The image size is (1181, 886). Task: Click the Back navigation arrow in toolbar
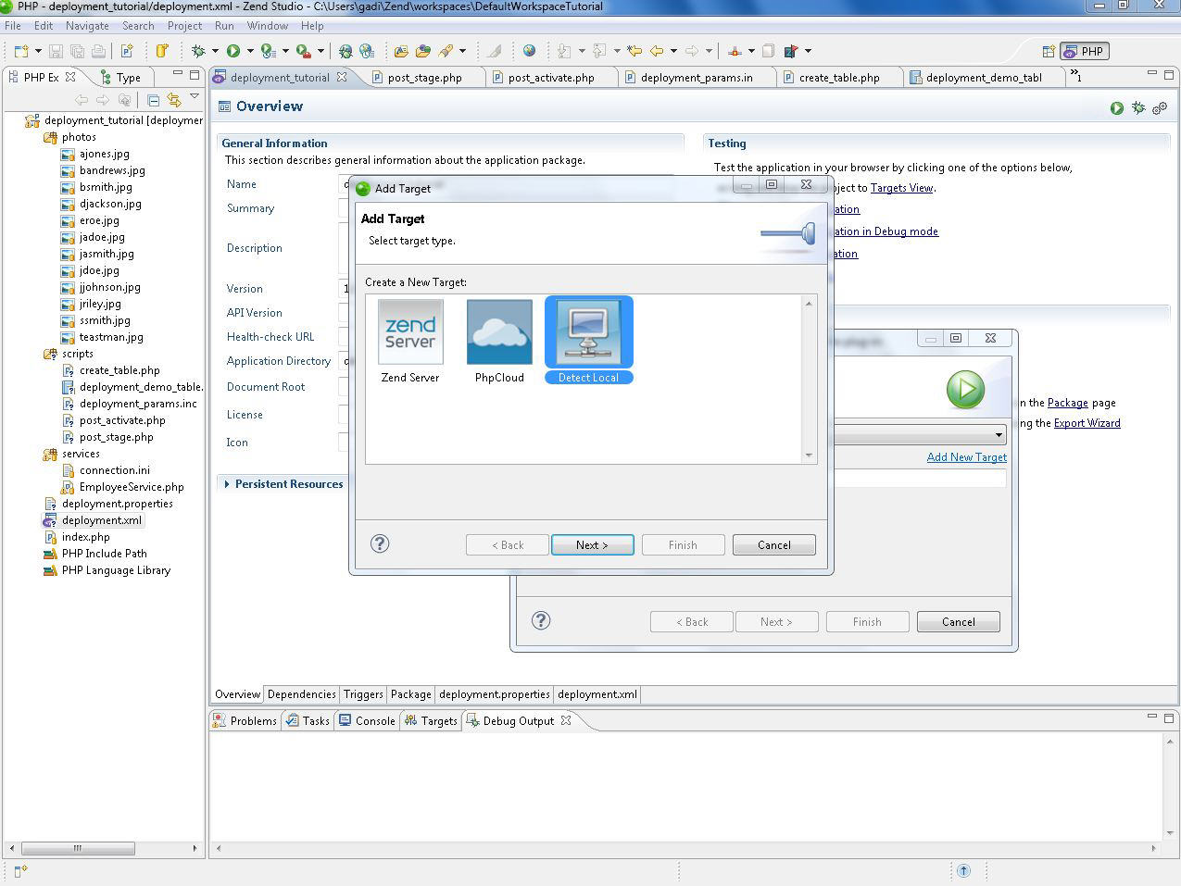(x=657, y=51)
